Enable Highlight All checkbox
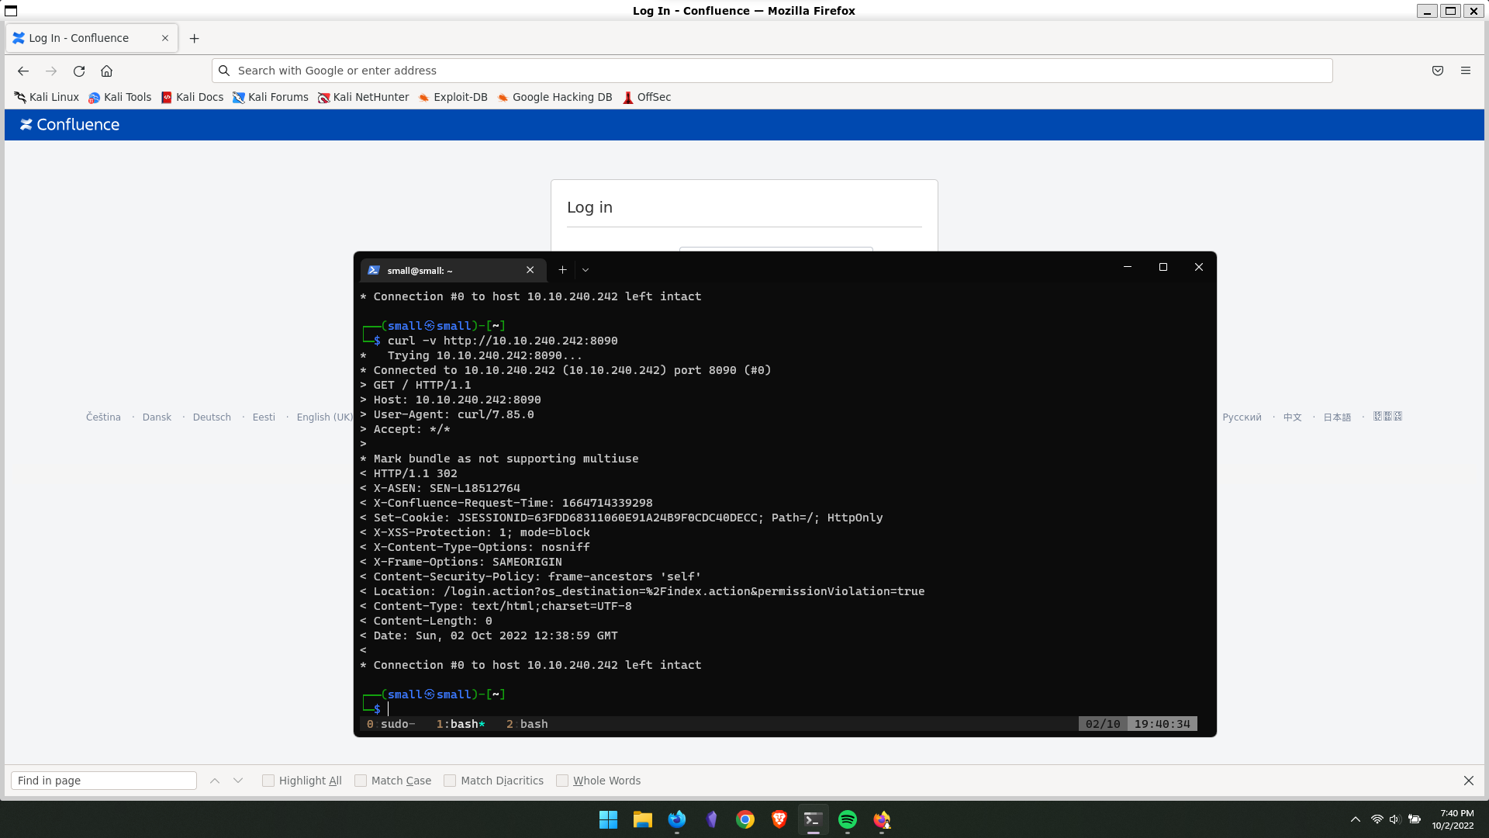This screenshot has width=1489, height=838. pyautogui.click(x=268, y=781)
